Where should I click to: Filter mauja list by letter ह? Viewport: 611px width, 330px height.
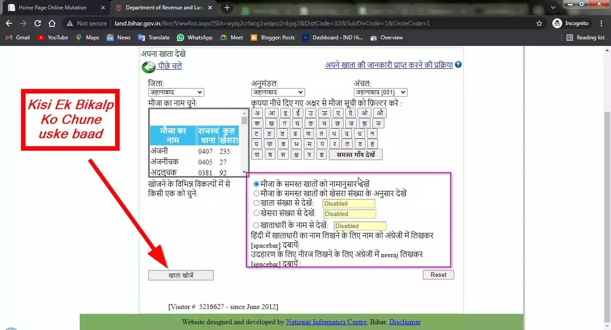373,144
